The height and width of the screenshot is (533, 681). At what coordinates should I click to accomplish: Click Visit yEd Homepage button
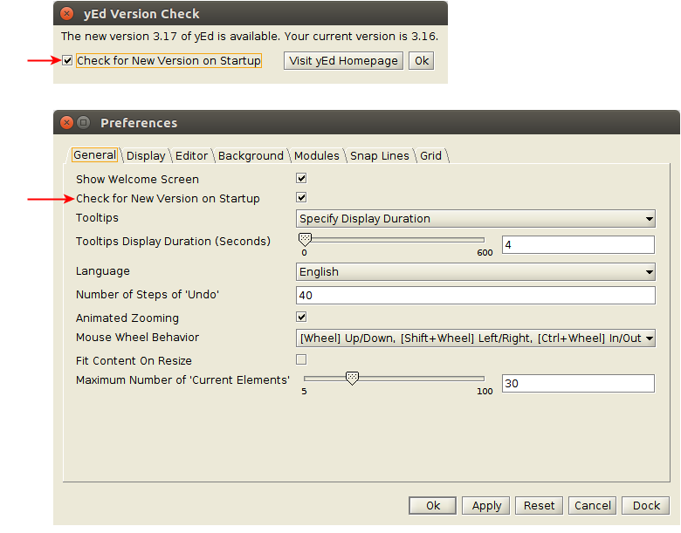[x=343, y=60]
